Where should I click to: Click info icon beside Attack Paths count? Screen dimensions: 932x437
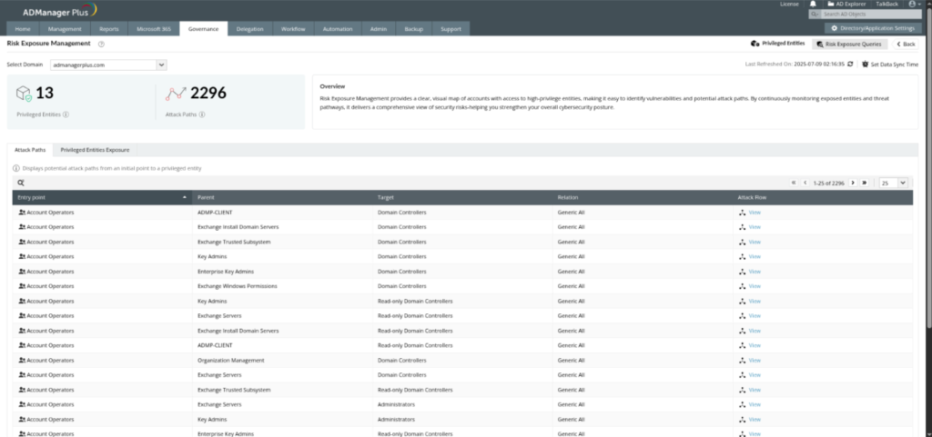click(201, 114)
